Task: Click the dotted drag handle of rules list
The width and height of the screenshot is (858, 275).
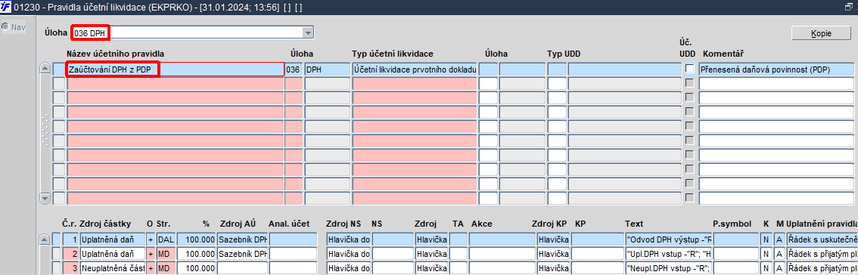Action: (45, 130)
